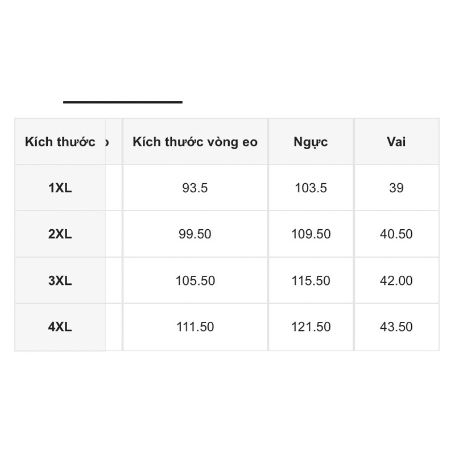Click the 42.00 shoulder value cell
Screen dimensions: 455x455
pyautogui.click(x=396, y=280)
